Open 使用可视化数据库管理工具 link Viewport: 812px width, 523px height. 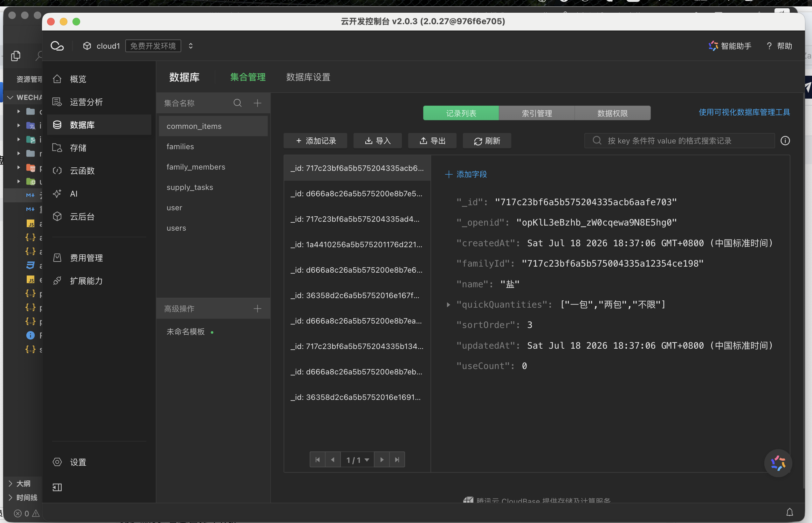[744, 112]
